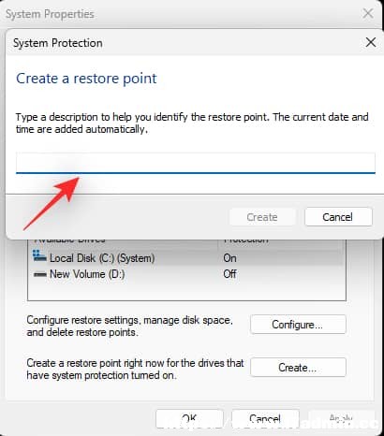Select the Local Disk (C:) (System) row

[x=186, y=258]
